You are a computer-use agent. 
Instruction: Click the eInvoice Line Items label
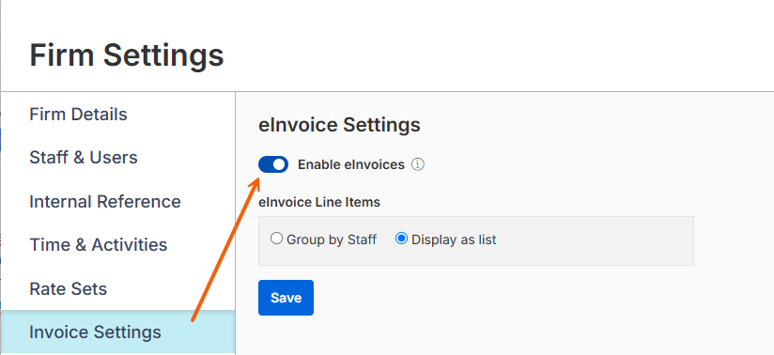coord(318,202)
